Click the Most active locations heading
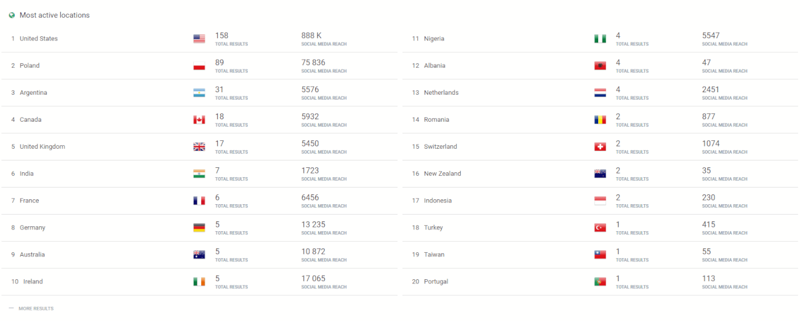 [x=54, y=15]
